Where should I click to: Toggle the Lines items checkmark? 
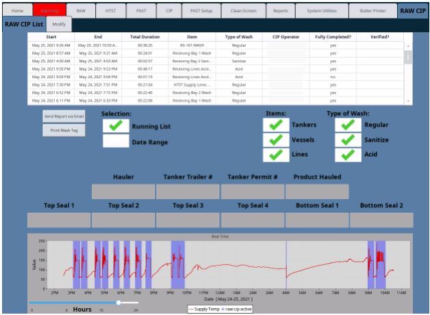[276, 155]
